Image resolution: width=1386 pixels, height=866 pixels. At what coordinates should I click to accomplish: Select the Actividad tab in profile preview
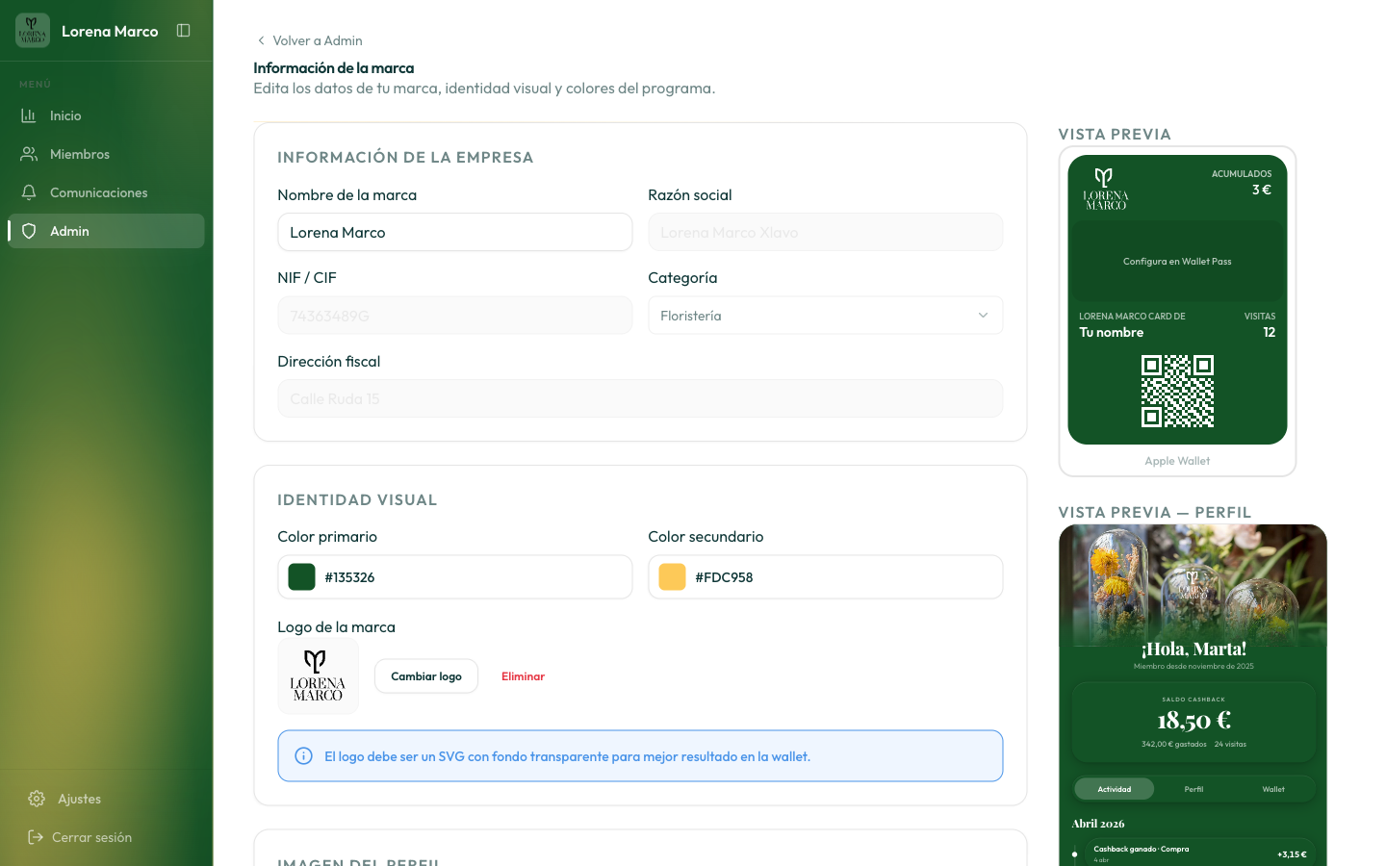click(x=1114, y=789)
